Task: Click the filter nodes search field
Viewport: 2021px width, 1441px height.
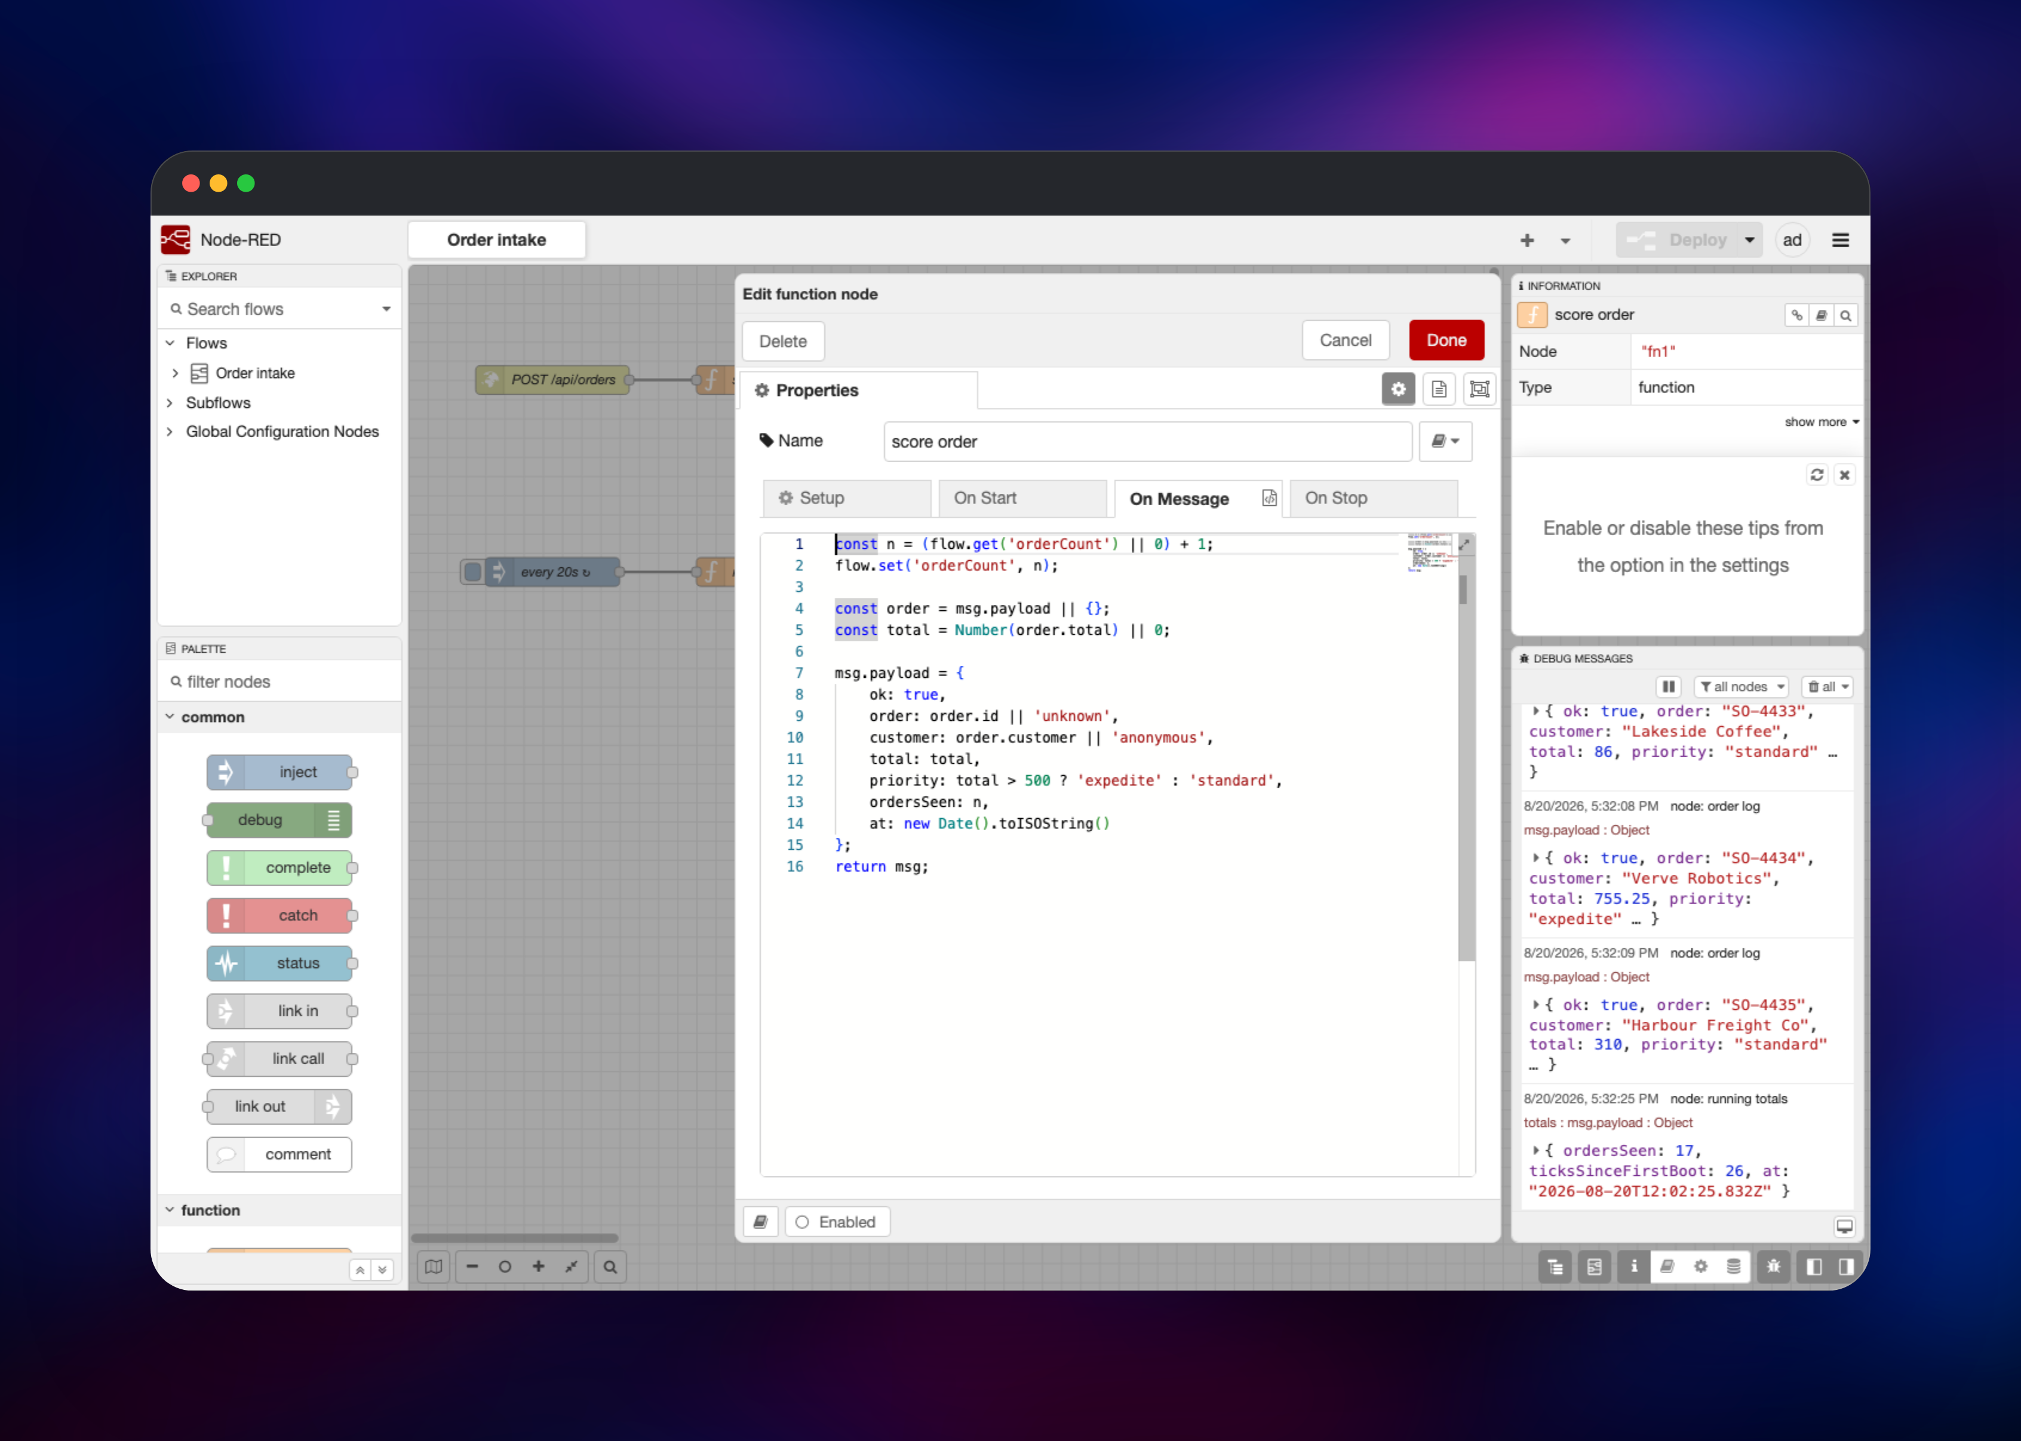Action: click(x=279, y=681)
